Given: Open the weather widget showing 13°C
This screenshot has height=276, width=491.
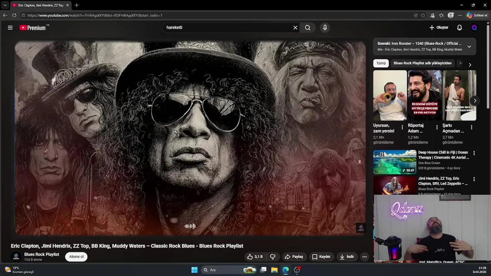Looking at the screenshot, I should (x=18, y=270).
